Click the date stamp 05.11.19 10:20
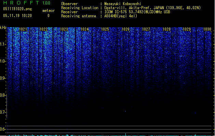Image resolution: width=215 pixels, height=136 pixels. [17, 16]
